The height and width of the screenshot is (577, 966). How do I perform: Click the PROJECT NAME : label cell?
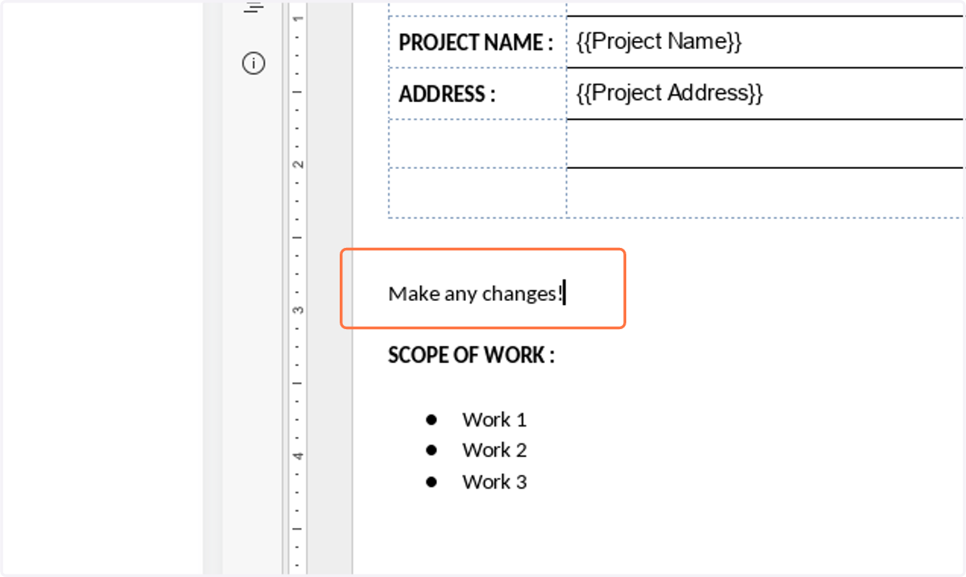477,42
